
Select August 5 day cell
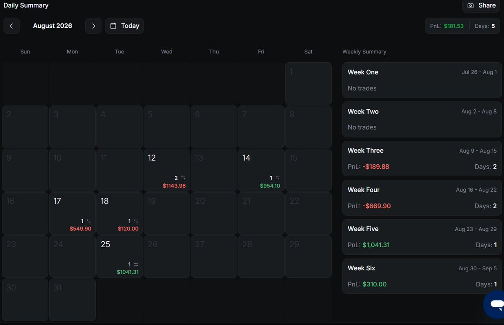[166, 127]
